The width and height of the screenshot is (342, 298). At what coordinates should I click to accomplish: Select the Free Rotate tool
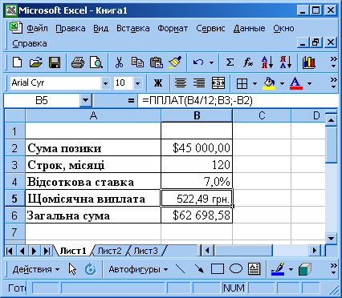[90, 269]
